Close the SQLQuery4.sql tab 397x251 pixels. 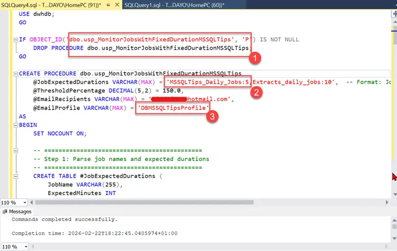(117, 5)
